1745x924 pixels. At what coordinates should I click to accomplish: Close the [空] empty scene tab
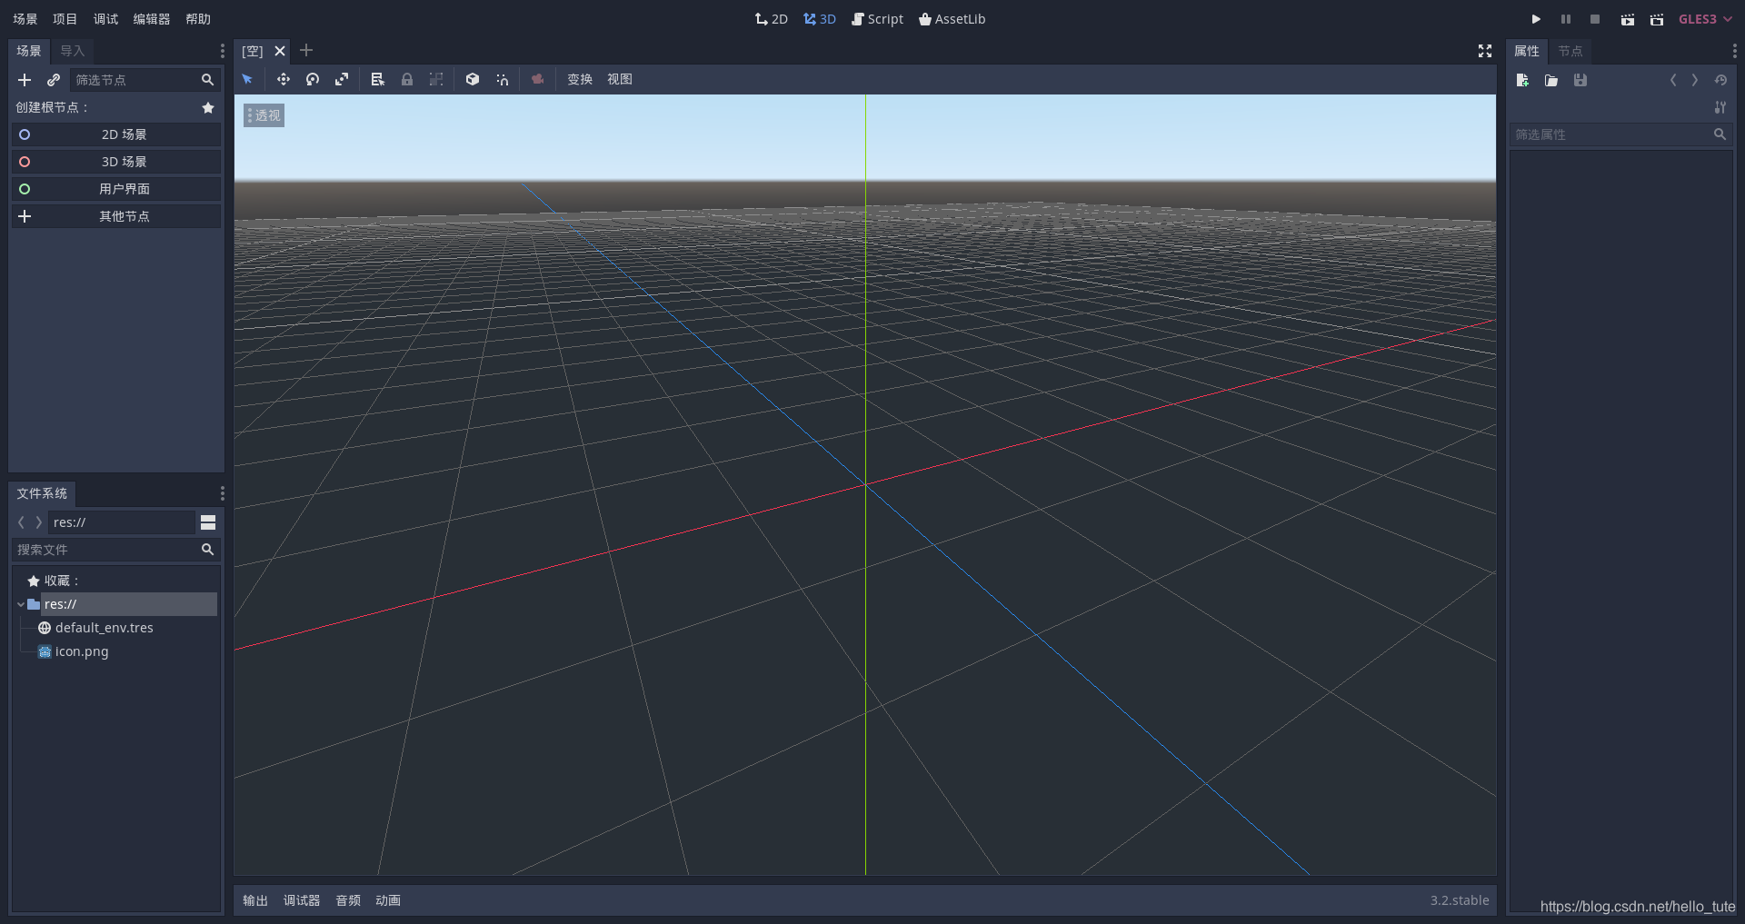[x=280, y=51]
